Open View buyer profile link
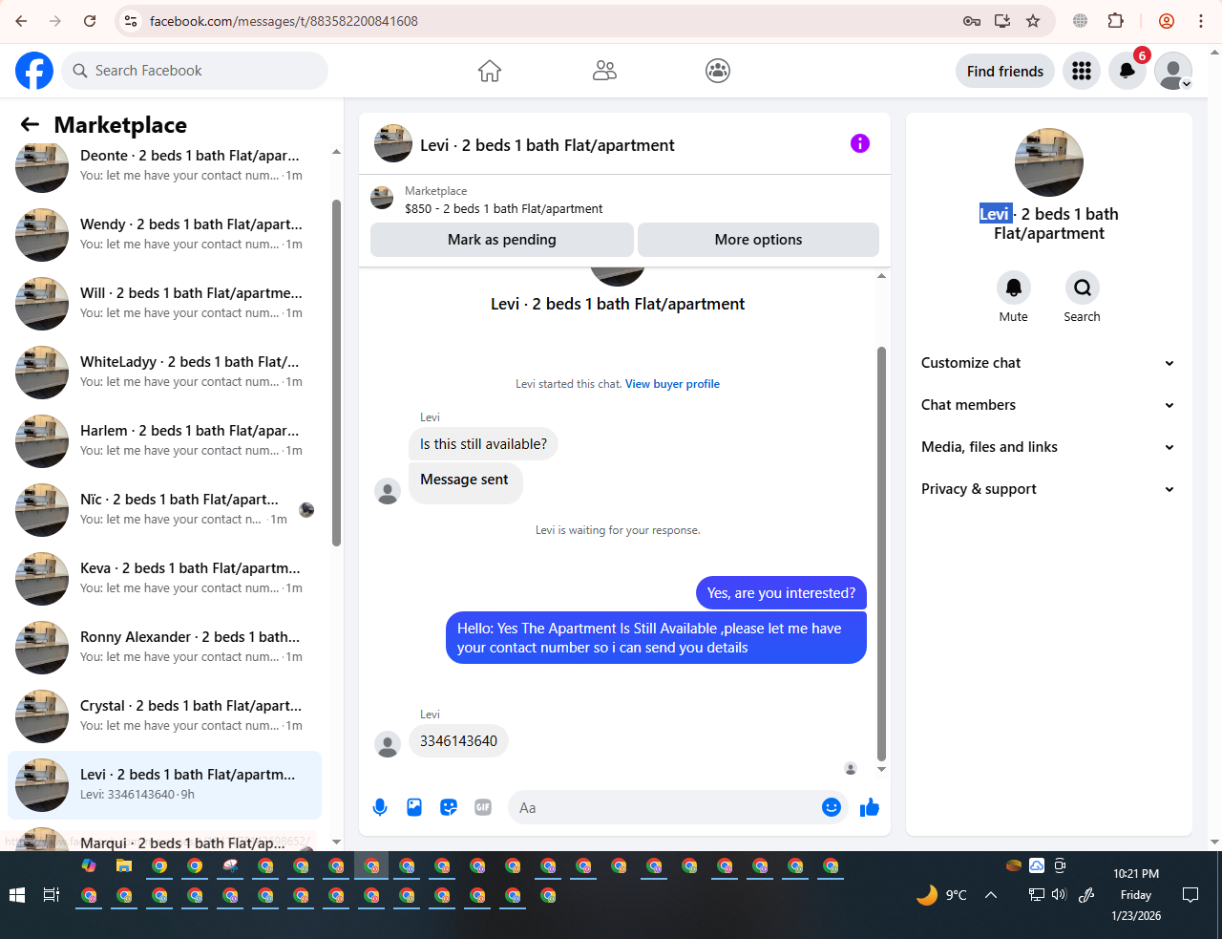The width and height of the screenshot is (1222, 939). (x=672, y=384)
